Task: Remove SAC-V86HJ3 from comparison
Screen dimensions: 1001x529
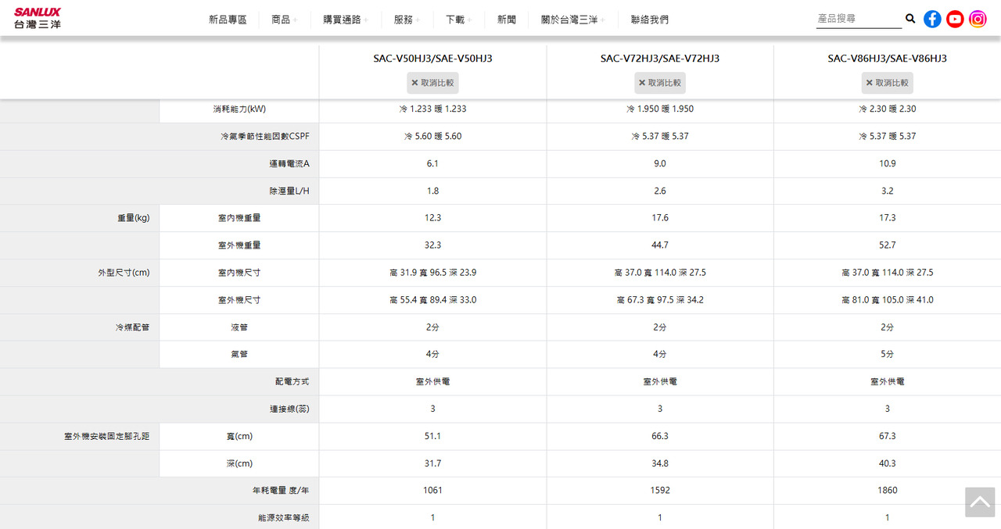Action: [x=887, y=83]
